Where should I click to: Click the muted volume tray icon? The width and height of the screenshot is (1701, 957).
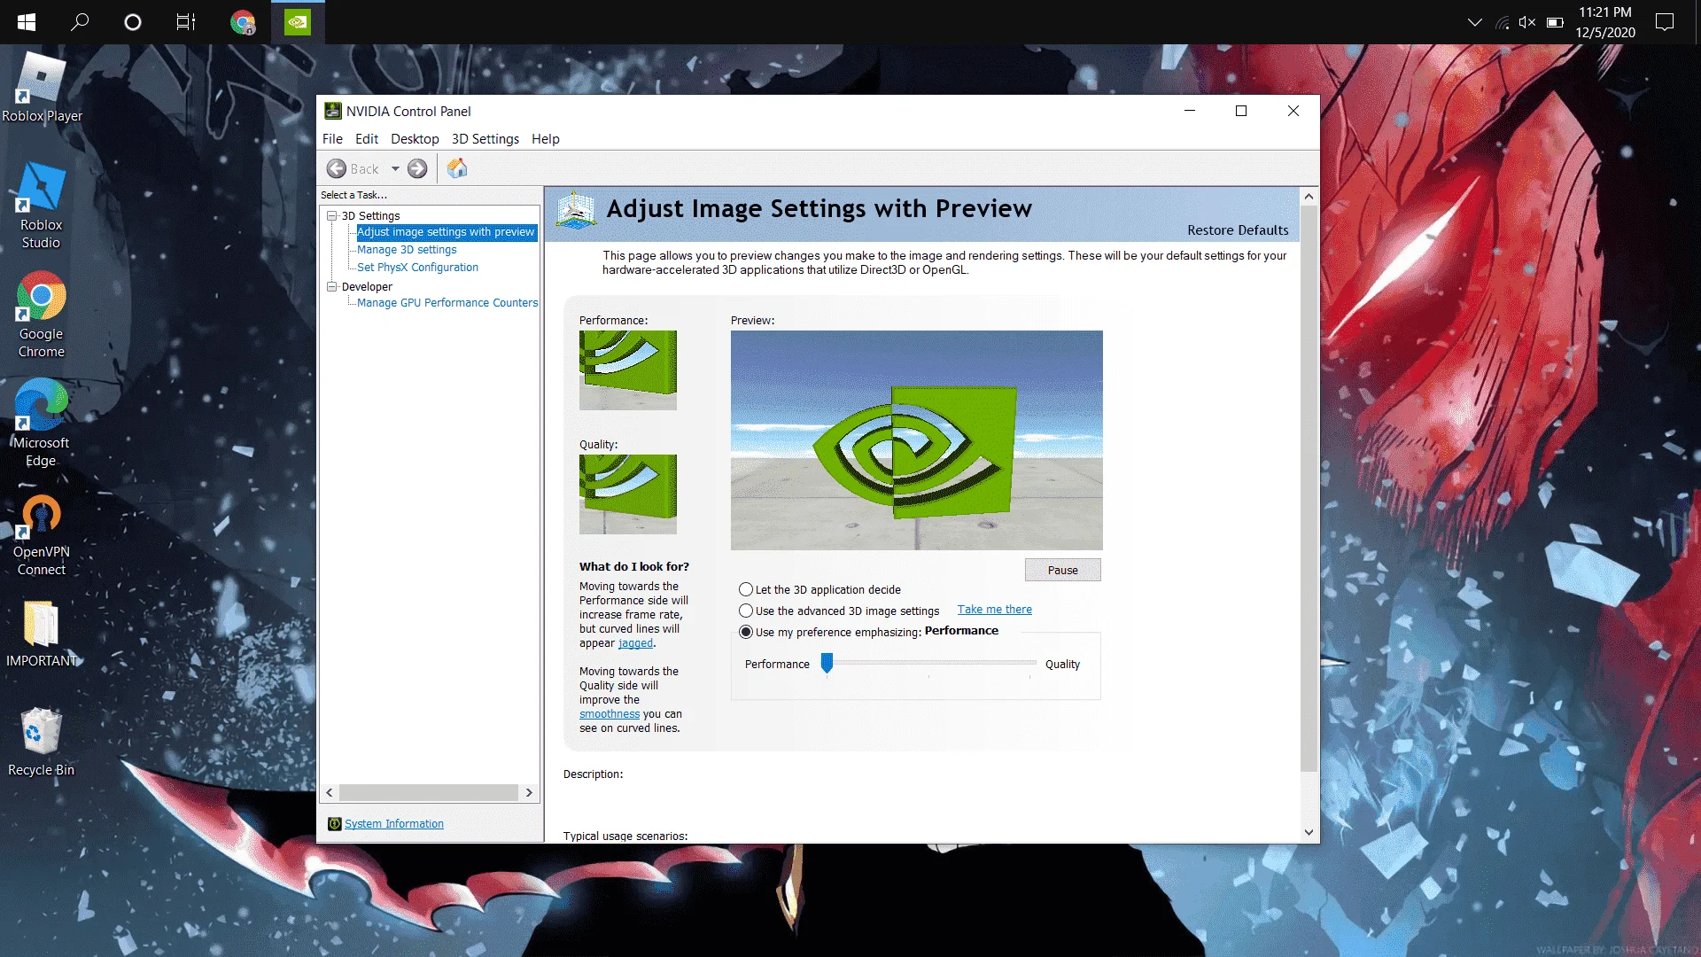pos(1527,22)
